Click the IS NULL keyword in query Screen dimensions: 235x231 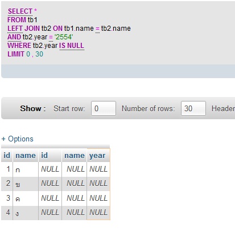(72, 46)
